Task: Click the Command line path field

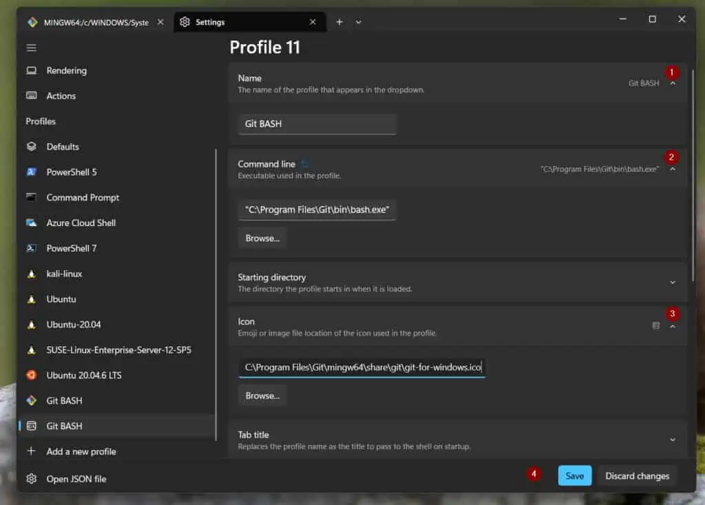Action: point(317,209)
